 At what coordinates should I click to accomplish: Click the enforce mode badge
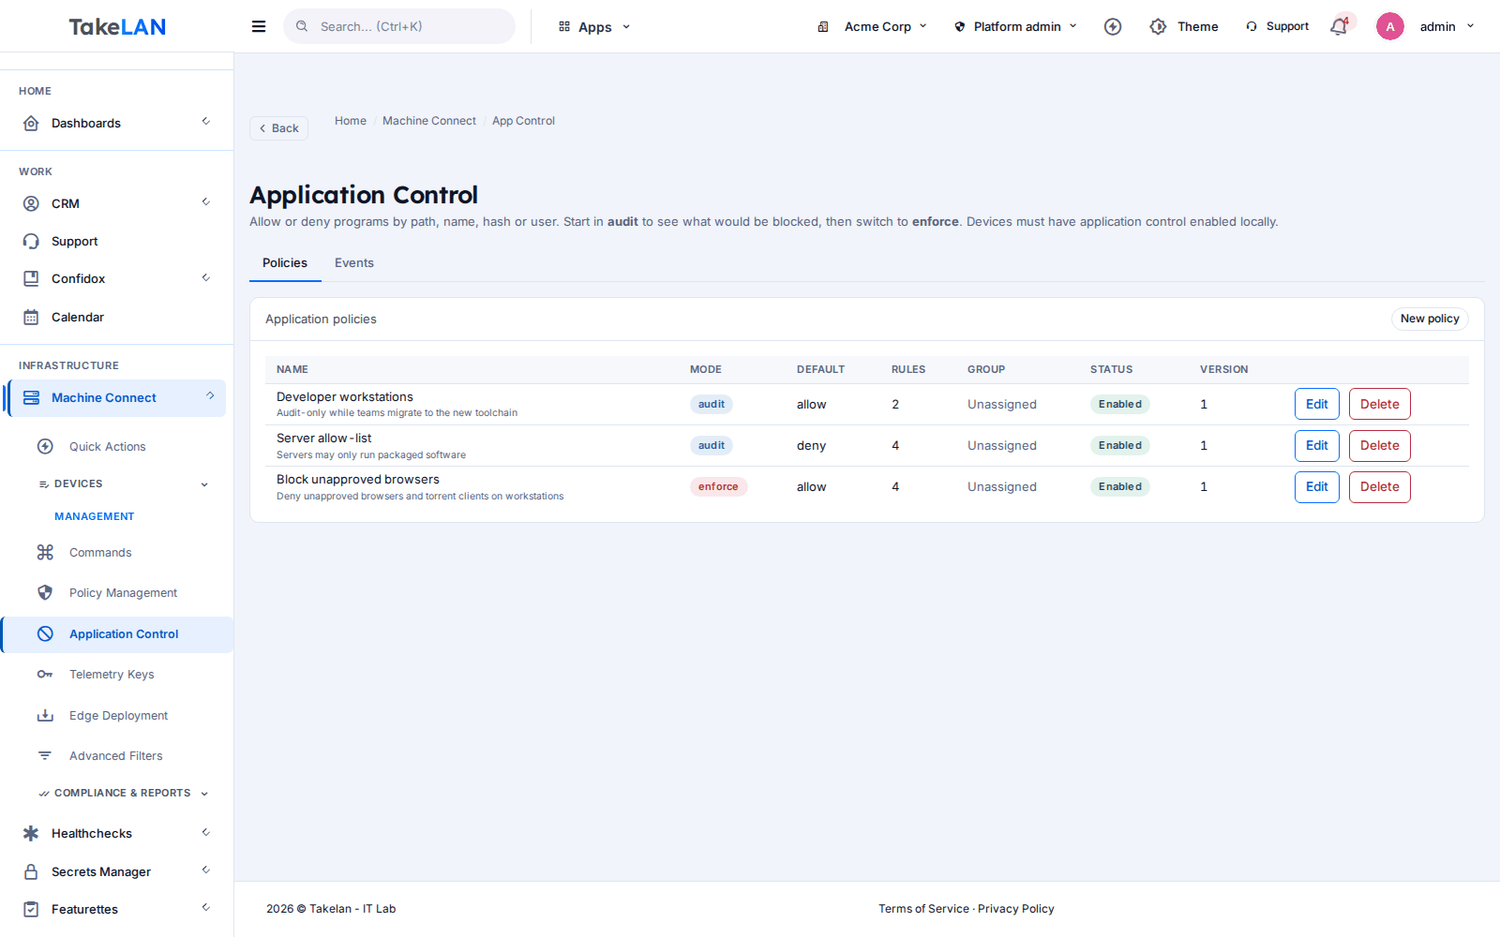pos(718,486)
